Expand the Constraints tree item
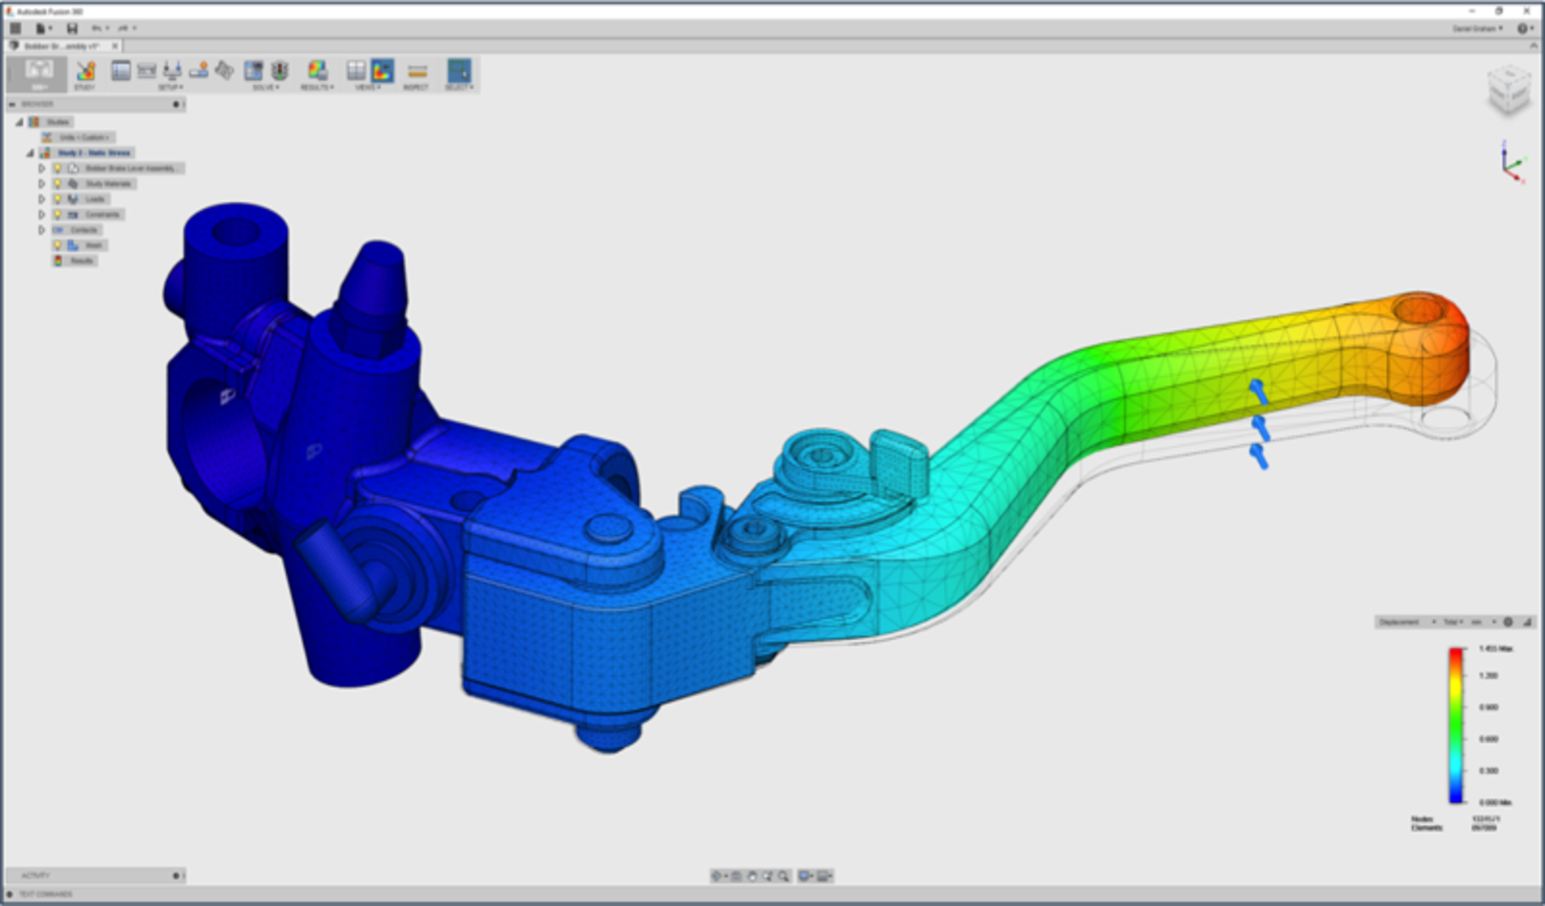The width and height of the screenshot is (1545, 906). click(x=42, y=215)
